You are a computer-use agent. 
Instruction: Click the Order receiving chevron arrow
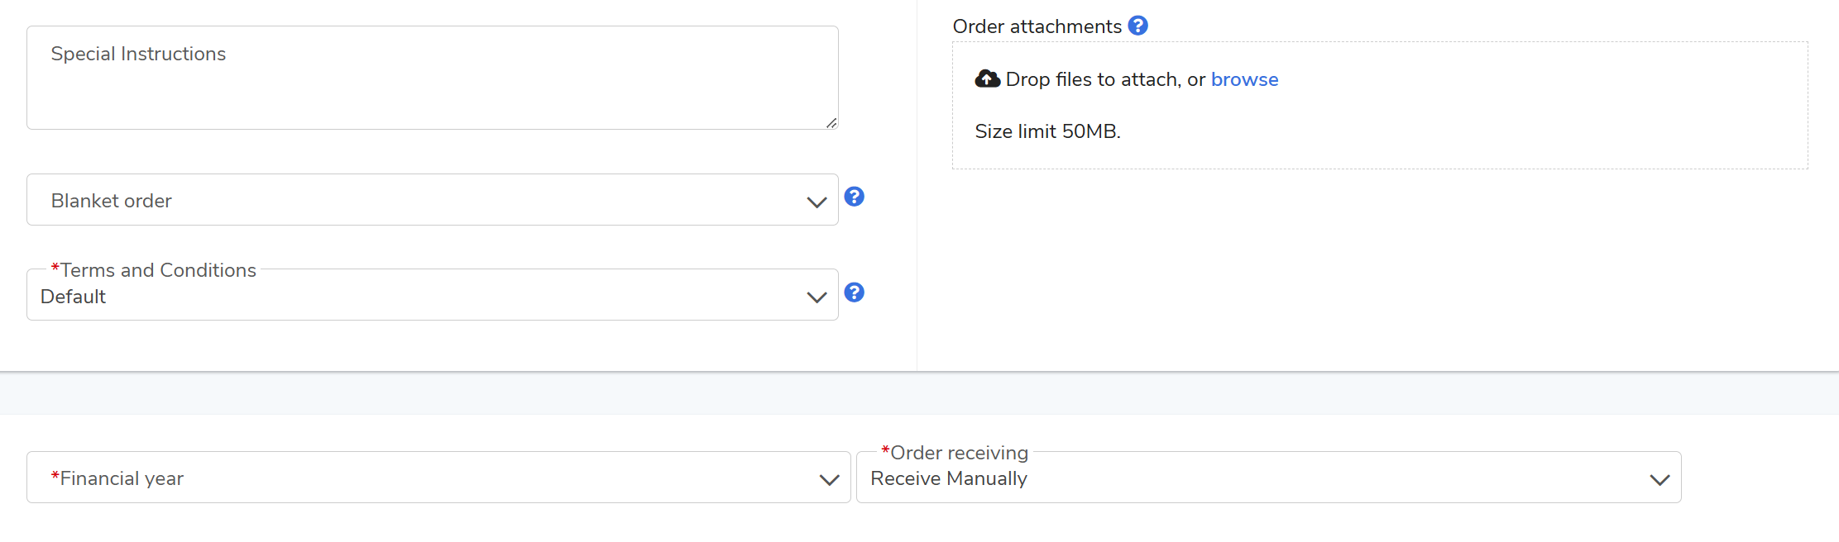(1659, 479)
